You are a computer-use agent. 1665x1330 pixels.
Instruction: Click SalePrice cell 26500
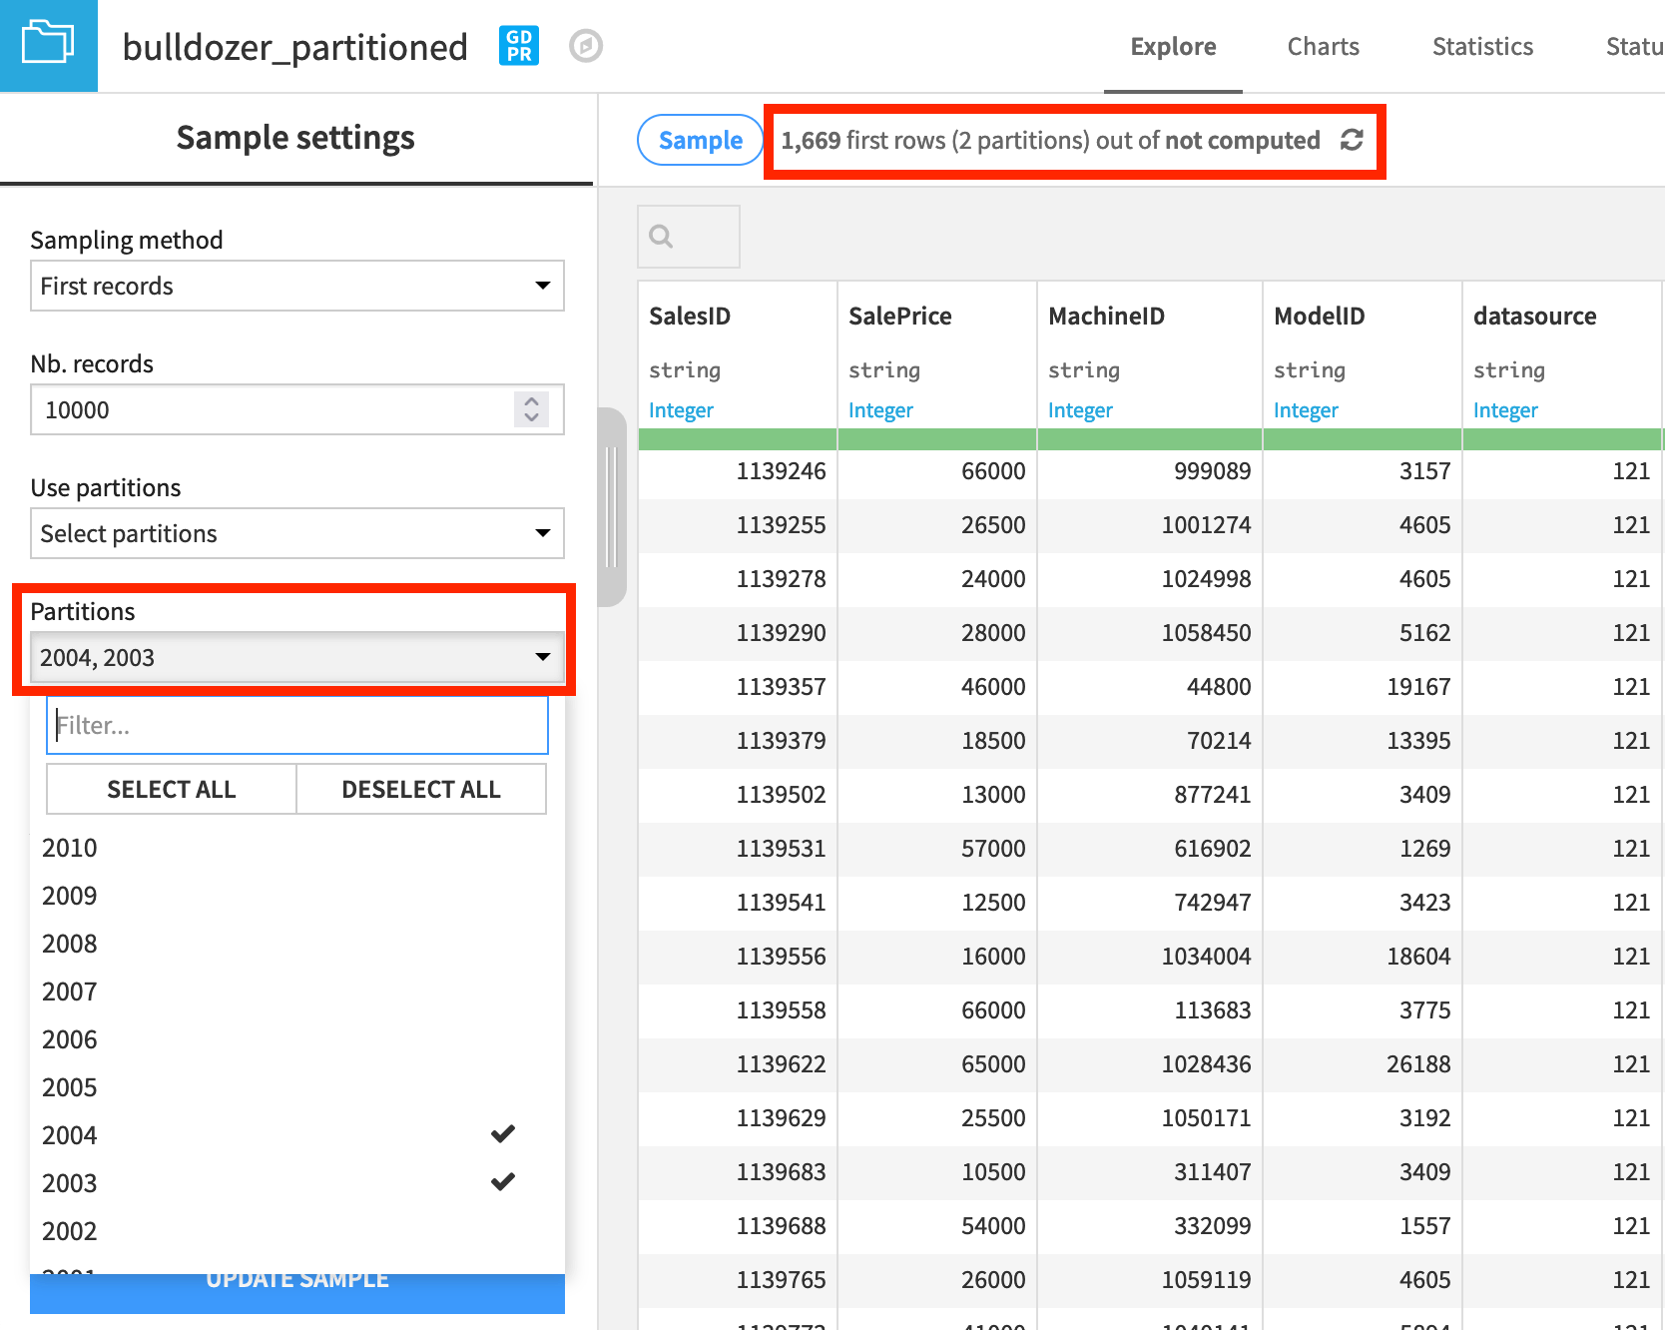937,525
